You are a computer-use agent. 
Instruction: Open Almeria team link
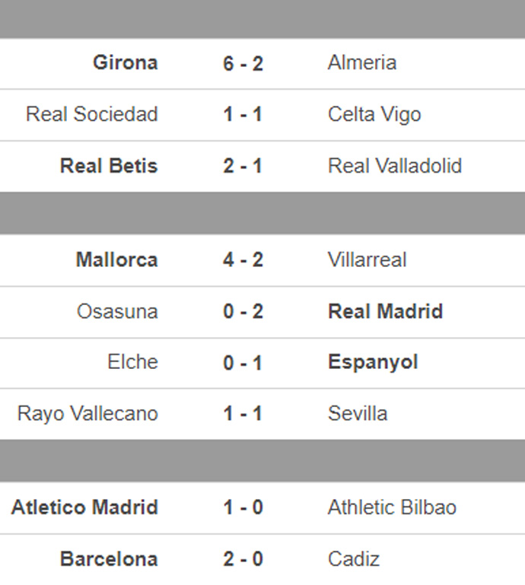point(361,63)
